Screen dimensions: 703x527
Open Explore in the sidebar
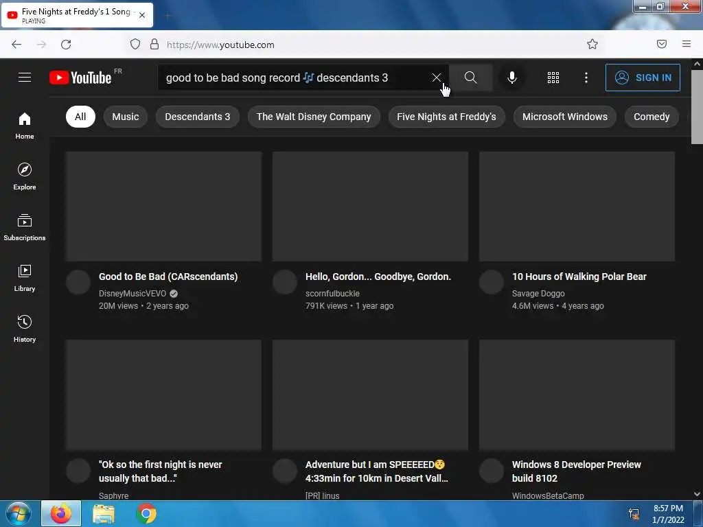coord(25,176)
